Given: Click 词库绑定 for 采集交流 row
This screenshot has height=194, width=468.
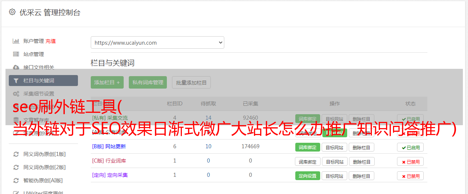Looking at the screenshot, I should (308, 119).
